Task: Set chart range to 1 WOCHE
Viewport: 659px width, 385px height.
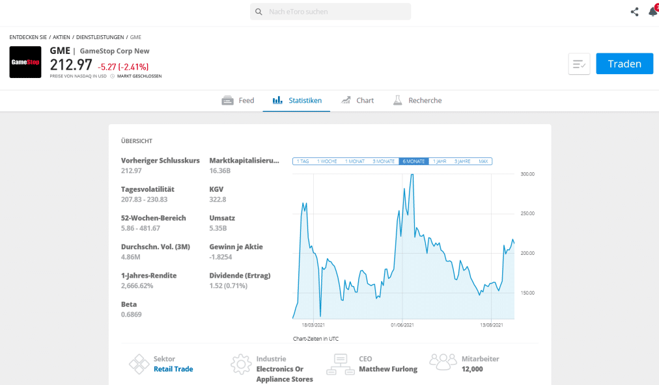Action: (327, 161)
